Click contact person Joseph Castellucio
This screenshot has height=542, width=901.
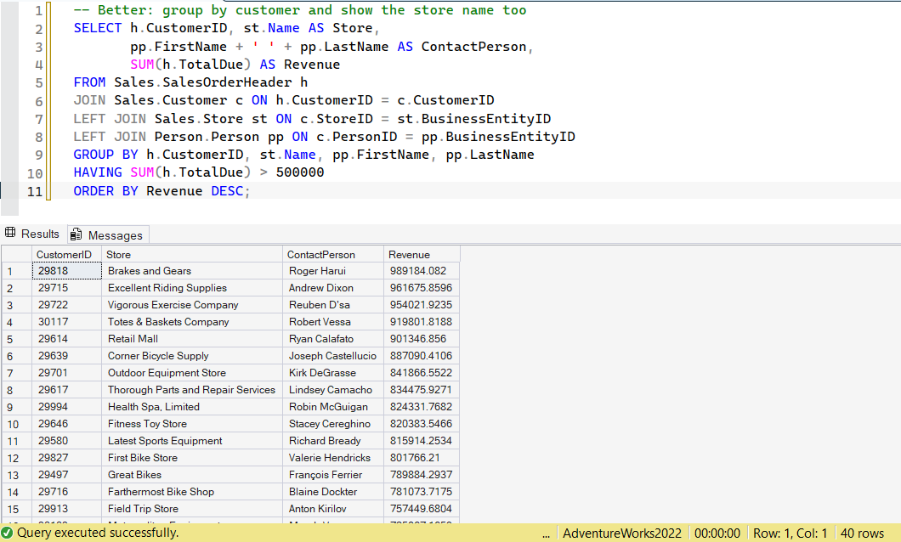coord(332,356)
